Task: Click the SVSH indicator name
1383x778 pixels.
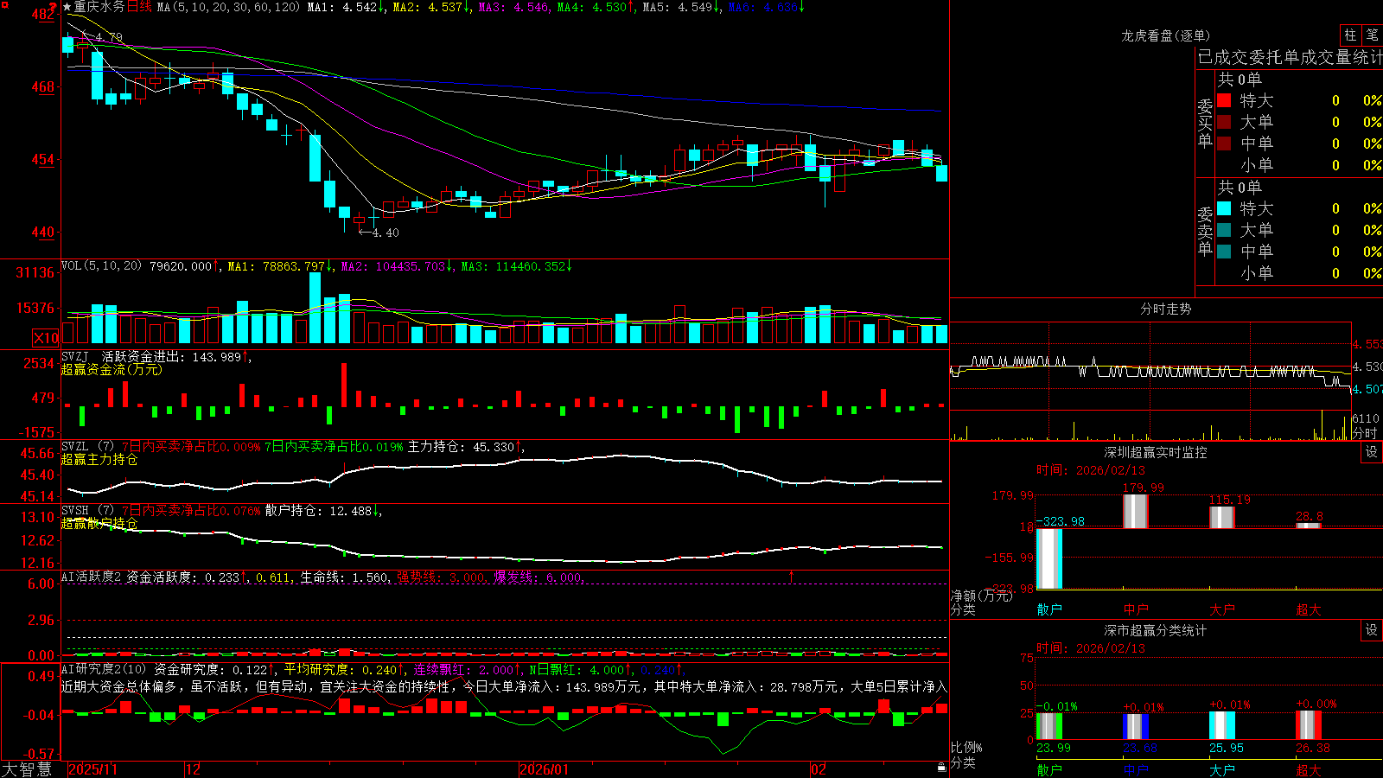Action: coord(75,511)
